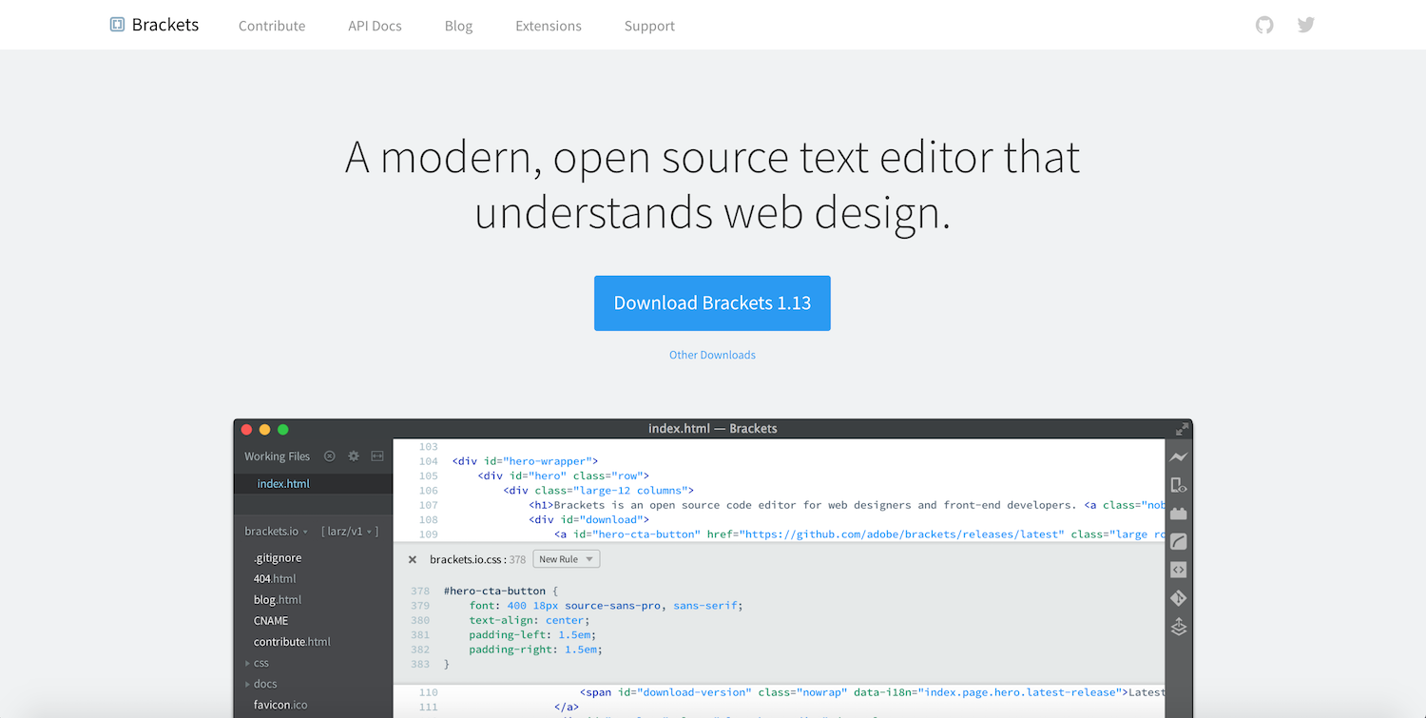
Task: Click the layers upload icon in right toolbar
Action: tap(1179, 627)
